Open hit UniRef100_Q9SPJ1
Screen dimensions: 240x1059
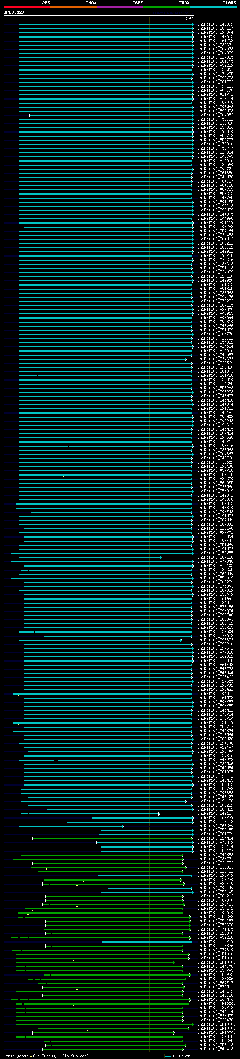tap(215, 685)
